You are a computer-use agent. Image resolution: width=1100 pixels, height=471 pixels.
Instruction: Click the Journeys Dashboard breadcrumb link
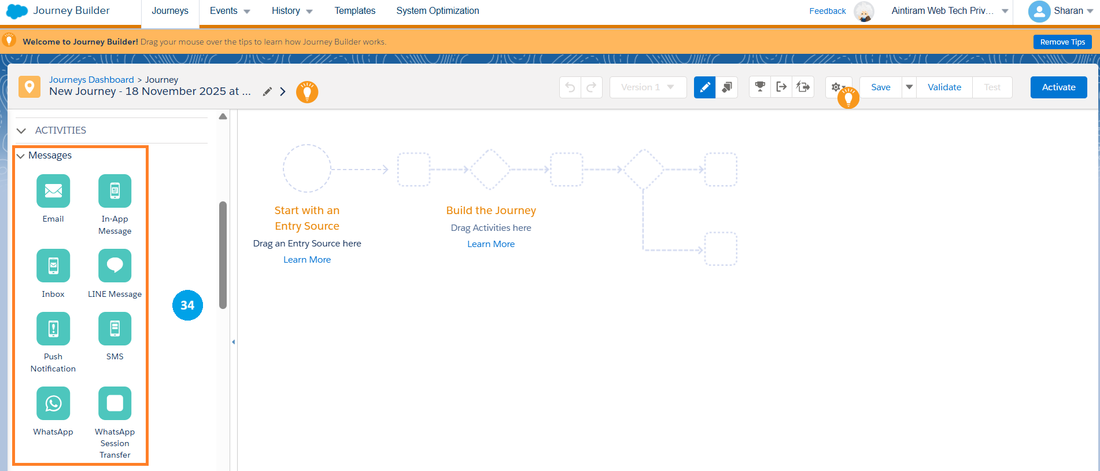pyautogui.click(x=91, y=80)
